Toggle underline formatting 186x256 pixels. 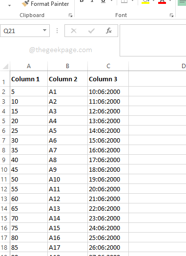click(x=103, y=1)
